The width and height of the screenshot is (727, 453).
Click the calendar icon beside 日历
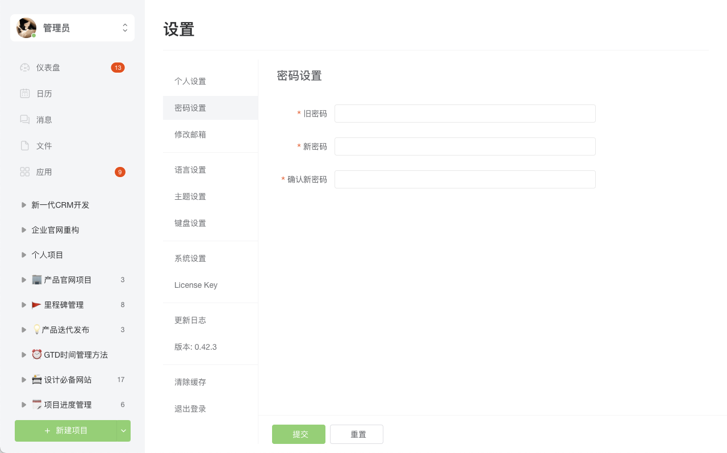(x=24, y=94)
